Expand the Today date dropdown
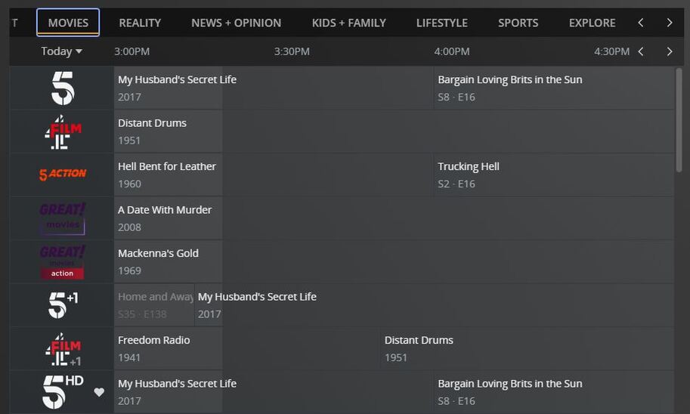The width and height of the screenshot is (690, 414). pos(61,51)
